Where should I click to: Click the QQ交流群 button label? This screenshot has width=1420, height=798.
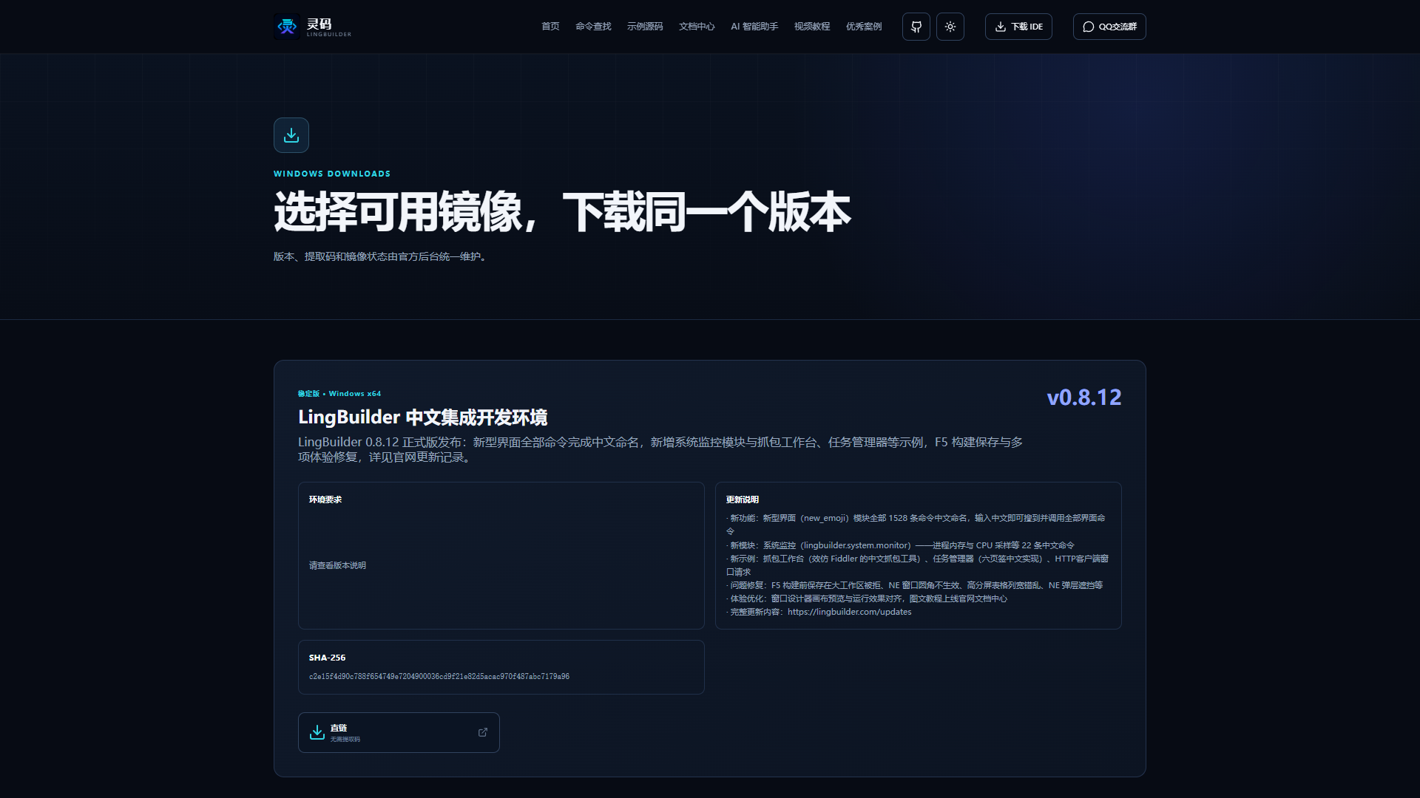pos(1118,27)
